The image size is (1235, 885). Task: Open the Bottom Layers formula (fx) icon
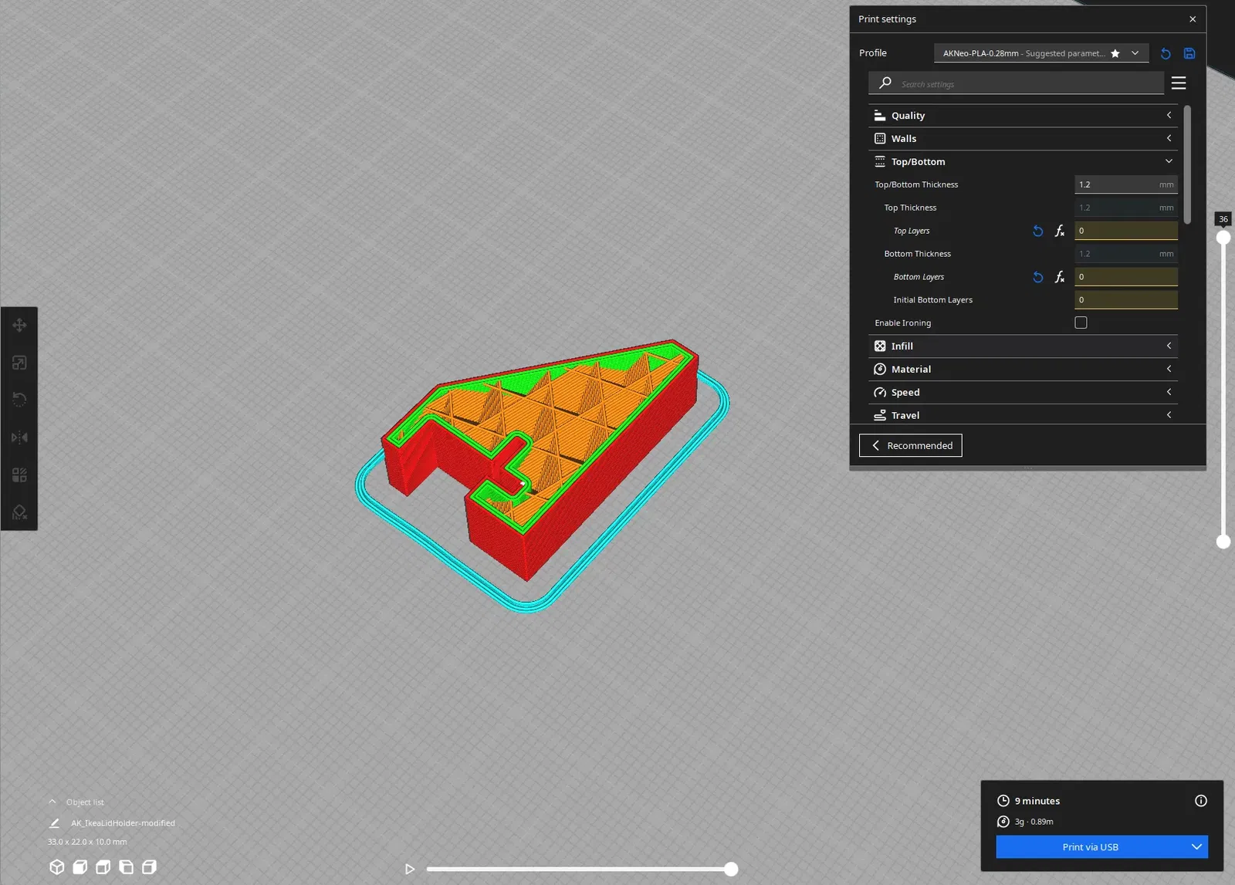[1060, 277]
